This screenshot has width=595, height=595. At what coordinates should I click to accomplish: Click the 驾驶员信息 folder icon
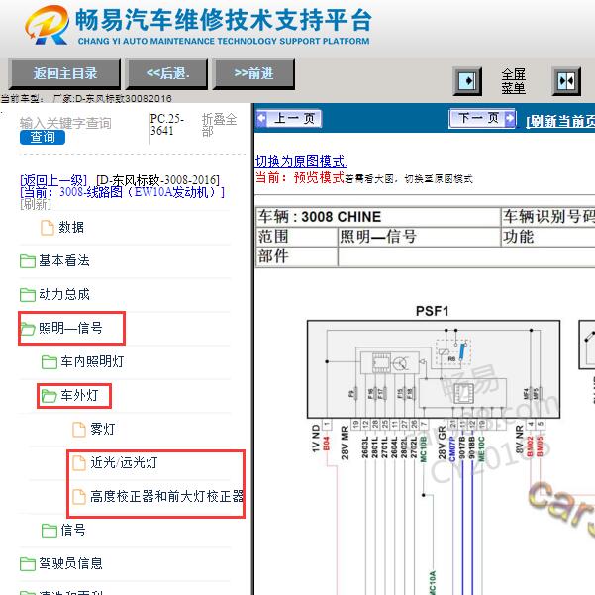pos(28,564)
